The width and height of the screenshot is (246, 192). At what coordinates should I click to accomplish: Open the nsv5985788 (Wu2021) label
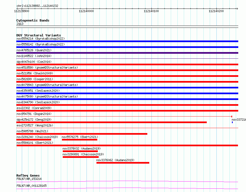[32, 131]
